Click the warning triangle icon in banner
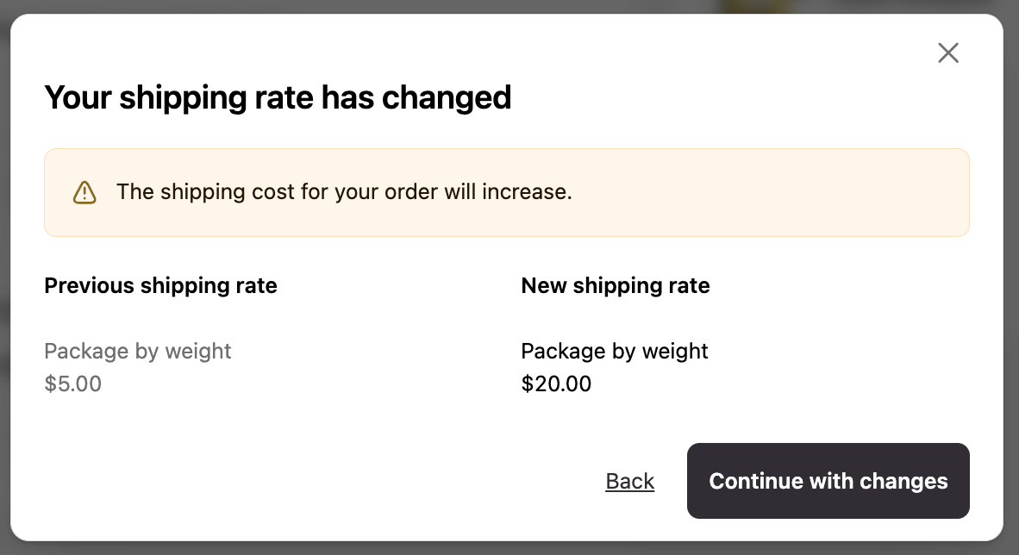The image size is (1019, 555). coord(84,192)
